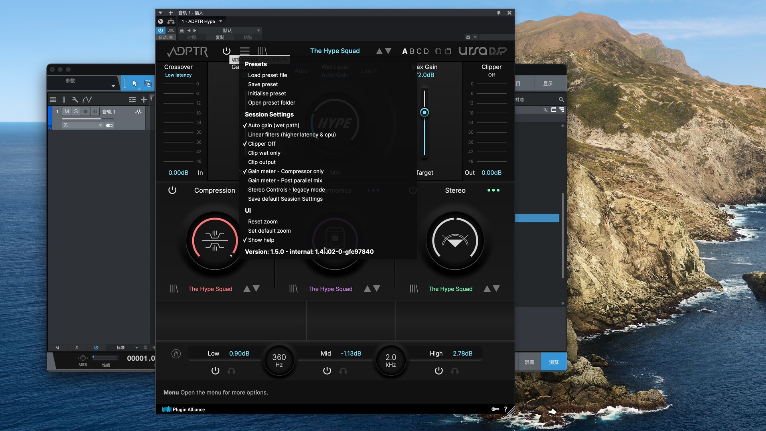766x431 pixels.
Task: Click the copy A/B state icon
Action: [438, 51]
